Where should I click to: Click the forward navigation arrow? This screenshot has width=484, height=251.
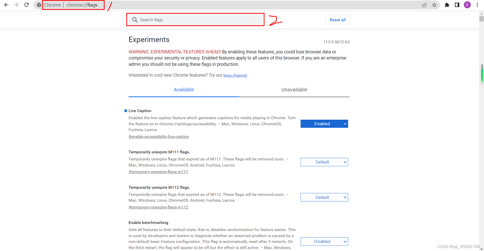pyautogui.click(x=16, y=5)
